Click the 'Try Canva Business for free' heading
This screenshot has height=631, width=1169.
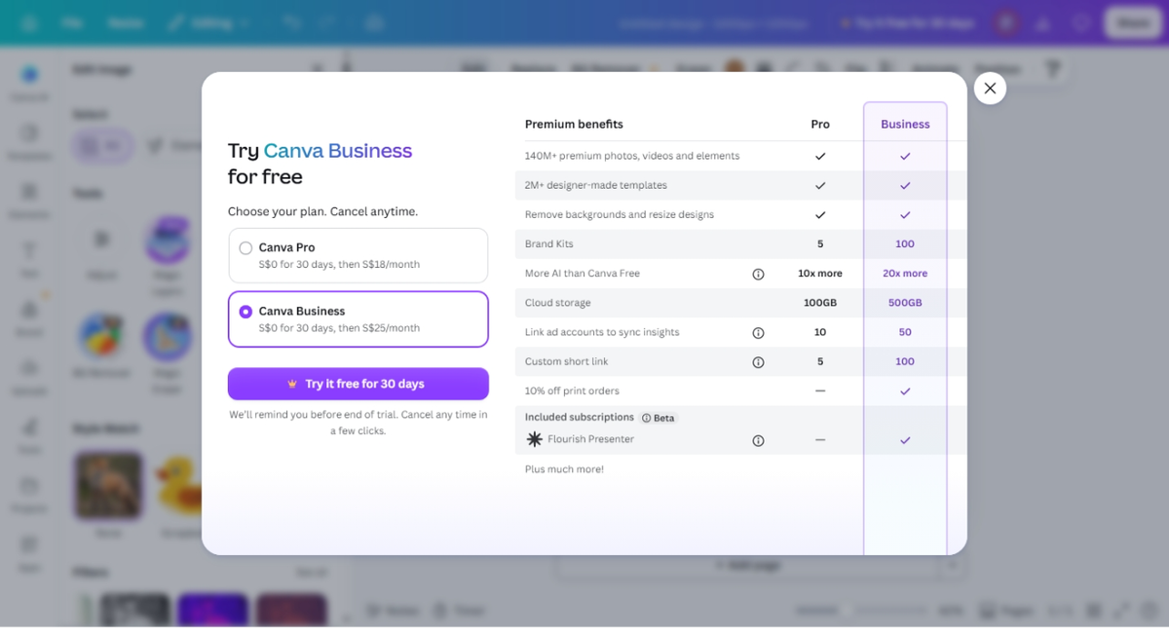coord(320,164)
